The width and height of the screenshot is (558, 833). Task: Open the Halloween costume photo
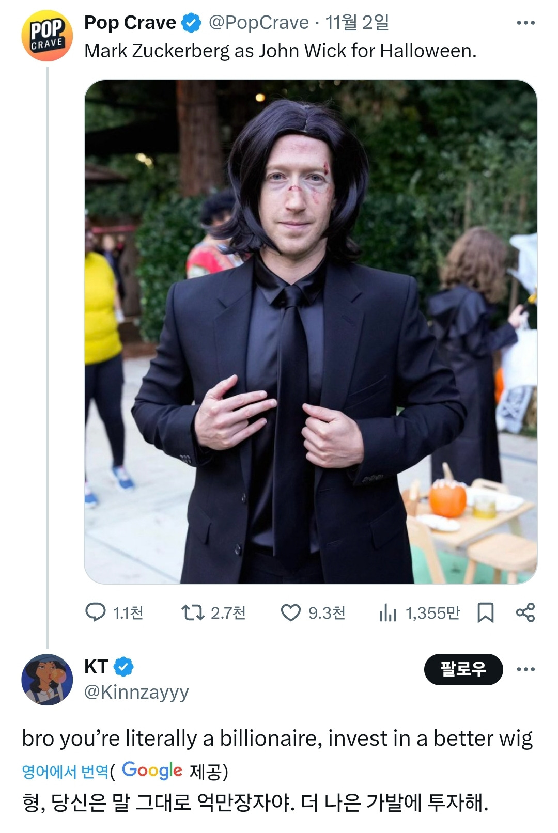(x=311, y=332)
